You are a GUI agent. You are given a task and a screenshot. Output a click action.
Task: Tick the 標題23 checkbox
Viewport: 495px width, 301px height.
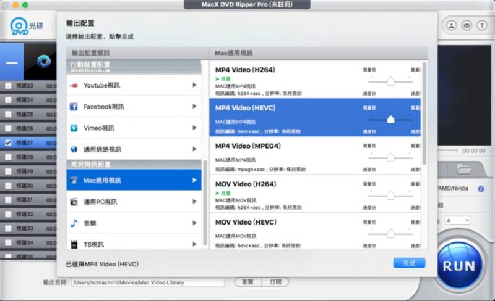pos(8,86)
